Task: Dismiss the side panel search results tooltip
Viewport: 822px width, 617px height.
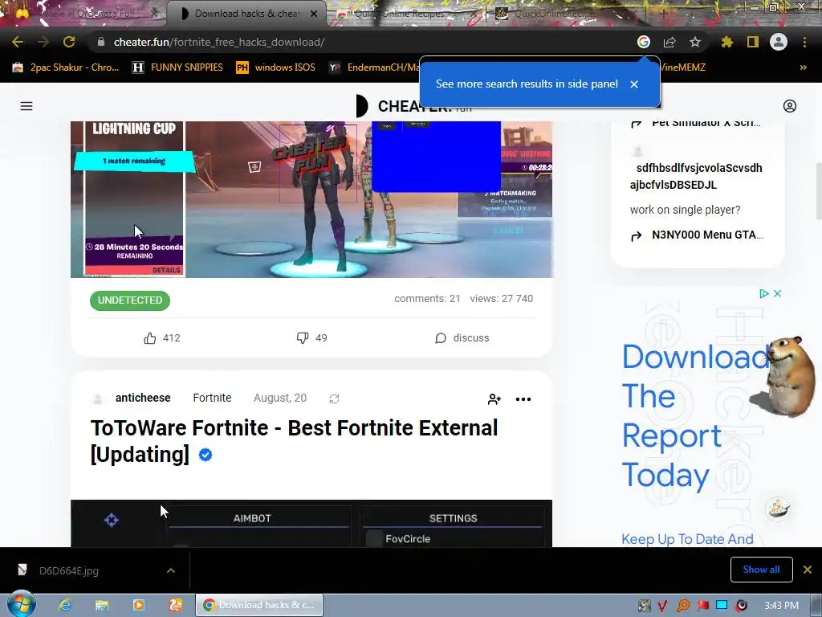Action: tap(634, 84)
